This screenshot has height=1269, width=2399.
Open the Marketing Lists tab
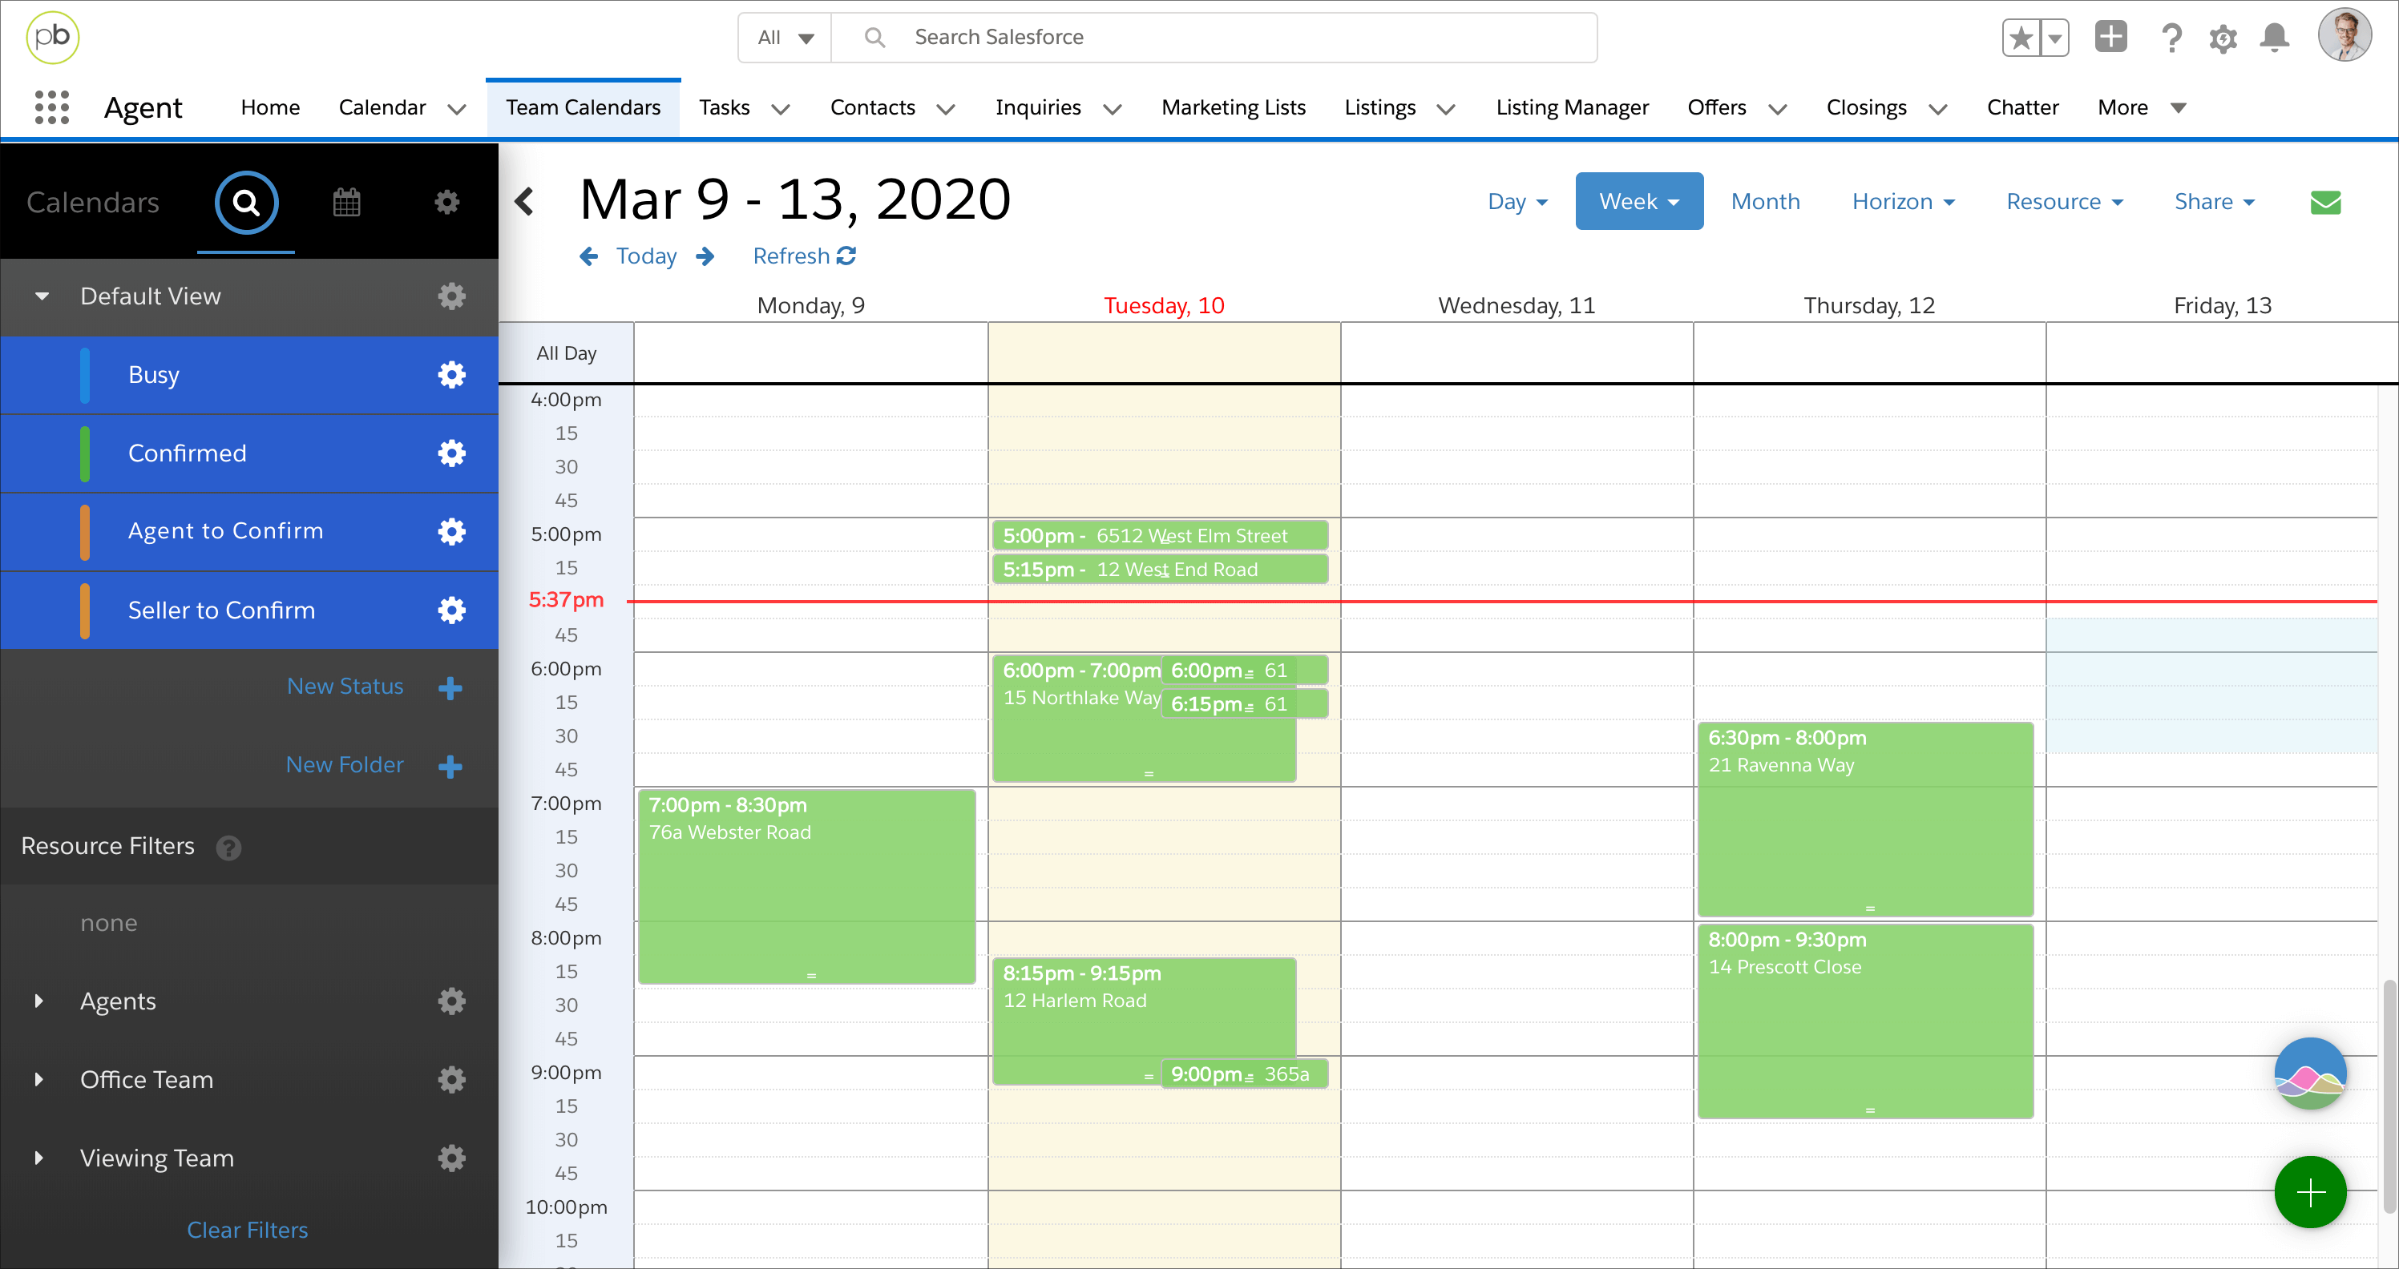pos(1233,107)
